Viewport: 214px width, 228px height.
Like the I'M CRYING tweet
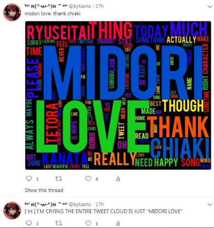coord(89,223)
